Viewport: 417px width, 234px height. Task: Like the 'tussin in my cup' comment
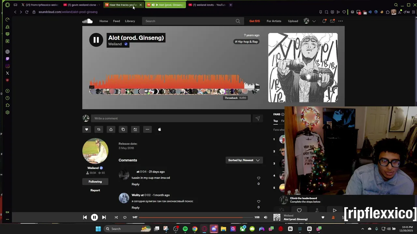click(x=259, y=178)
